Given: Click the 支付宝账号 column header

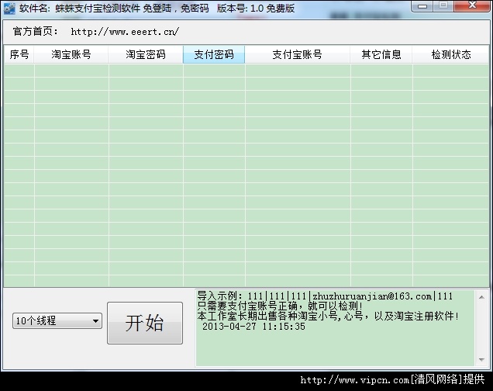Looking at the screenshot, I should click(x=298, y=54).
